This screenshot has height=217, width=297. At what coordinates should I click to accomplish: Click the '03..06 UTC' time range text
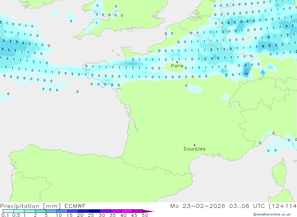tap(247, 206)
